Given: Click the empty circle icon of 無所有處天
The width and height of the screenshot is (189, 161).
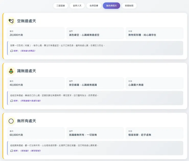Looking at the screenshot, I should click(11, 121).
